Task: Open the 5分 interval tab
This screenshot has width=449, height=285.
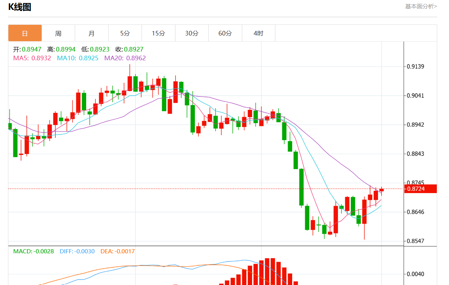Action: [125, 33]
